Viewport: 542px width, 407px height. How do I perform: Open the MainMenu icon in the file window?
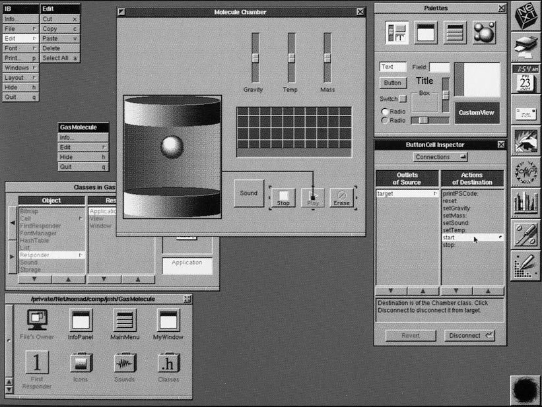(125, 323)
